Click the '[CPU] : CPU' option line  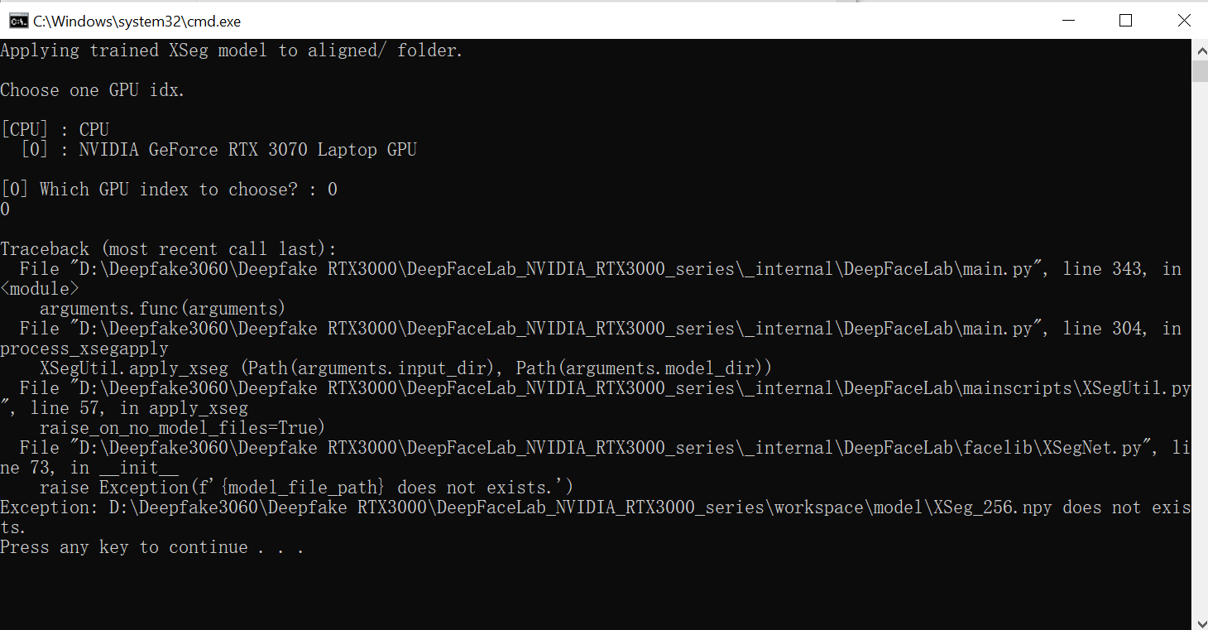pos(55,130)
